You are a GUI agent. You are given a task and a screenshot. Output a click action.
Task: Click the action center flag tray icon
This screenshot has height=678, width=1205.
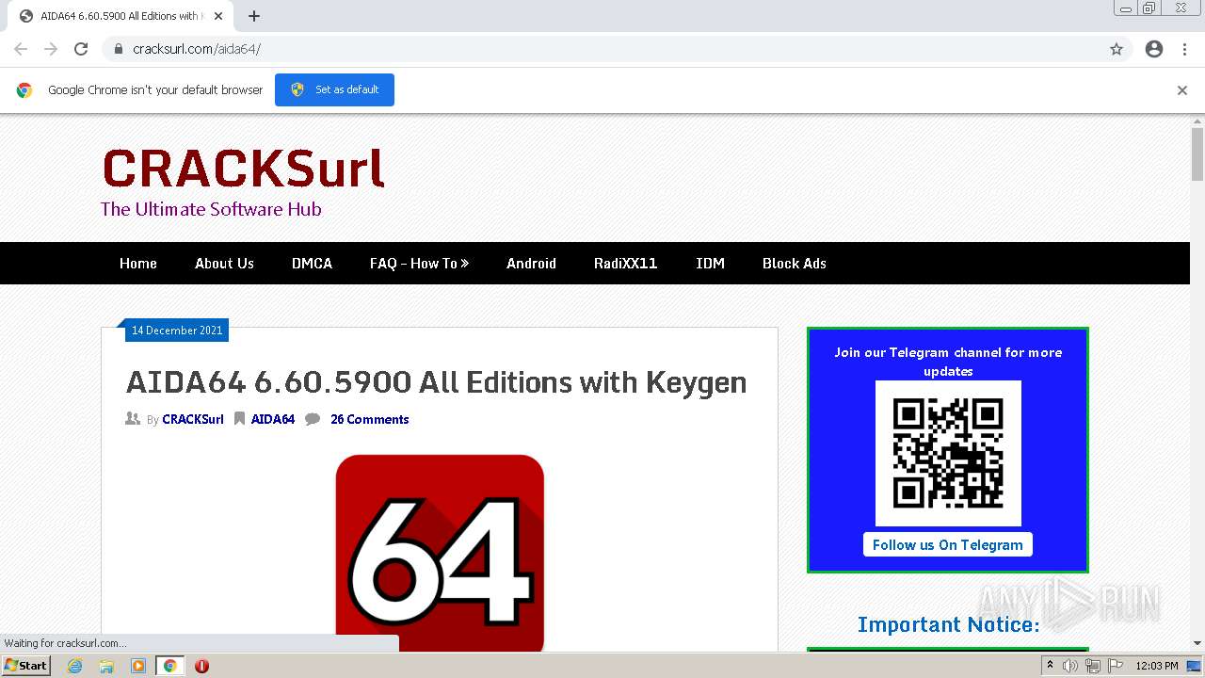click(x=1117, y=666)
